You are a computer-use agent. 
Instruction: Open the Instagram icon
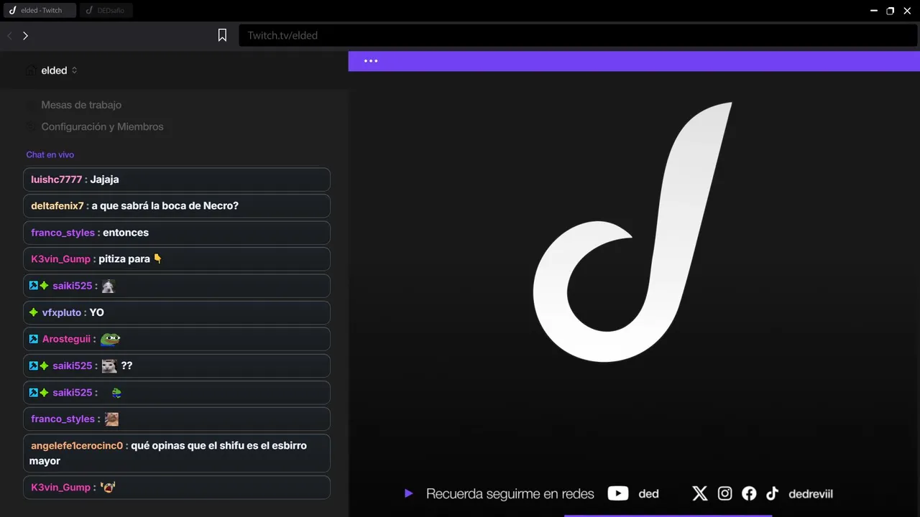[725, 493]
